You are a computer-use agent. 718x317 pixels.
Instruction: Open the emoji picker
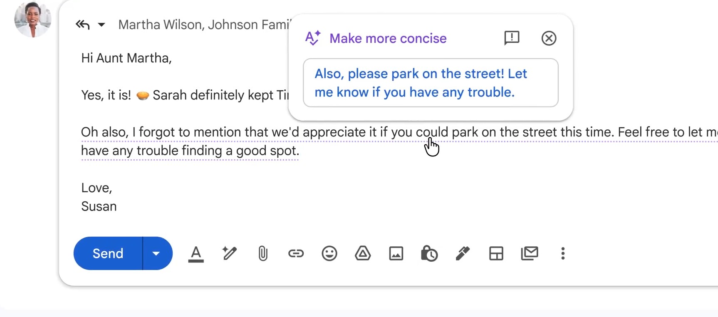(329, 253)
